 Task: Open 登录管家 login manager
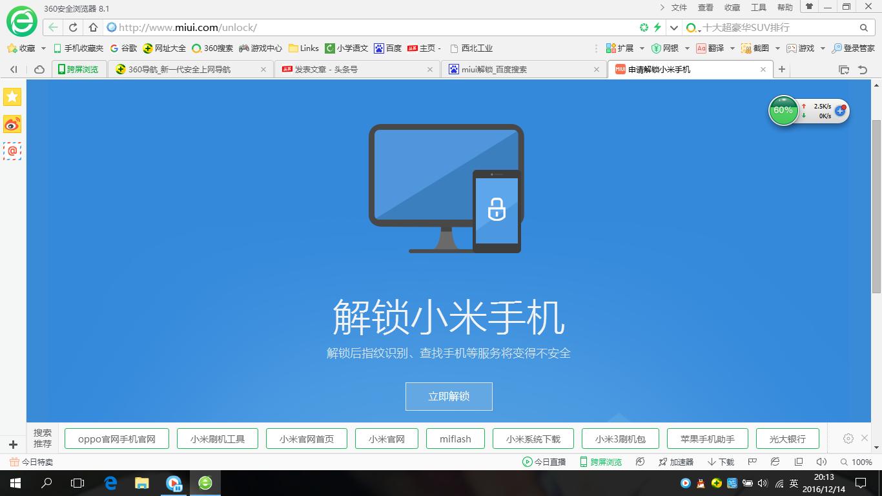[852, 48]
